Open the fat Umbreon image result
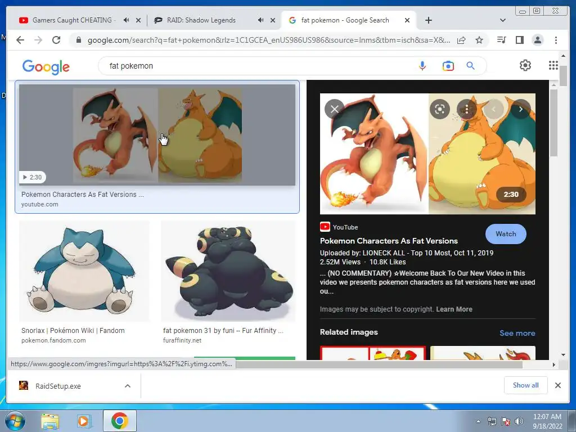 (x=228, y=271)
